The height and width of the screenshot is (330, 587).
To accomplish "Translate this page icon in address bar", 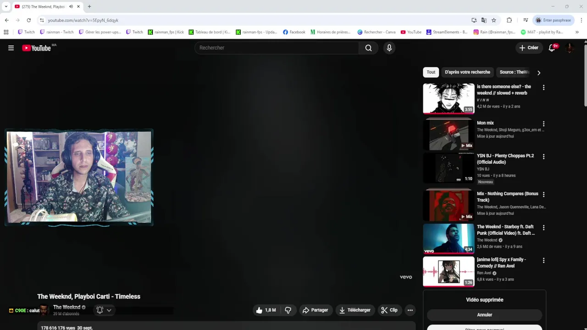I will (x=484, y=20).
